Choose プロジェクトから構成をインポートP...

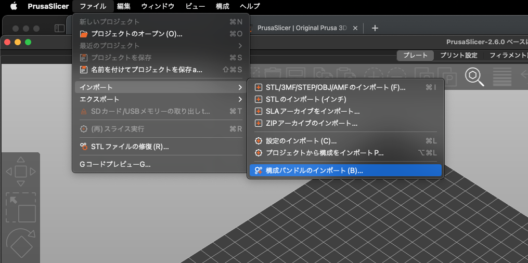pyautogui.click(x=345, y=153)
